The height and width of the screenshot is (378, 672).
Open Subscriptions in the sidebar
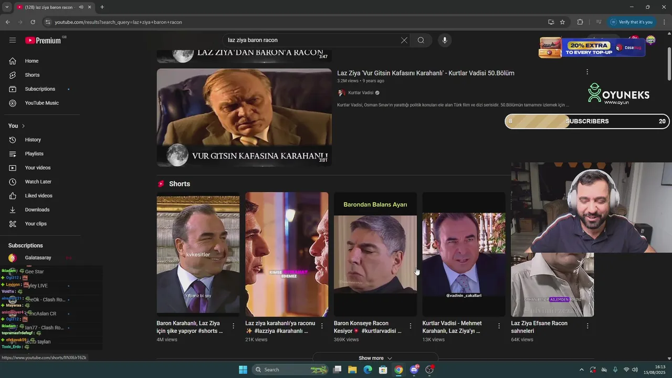tap(40, 89)
